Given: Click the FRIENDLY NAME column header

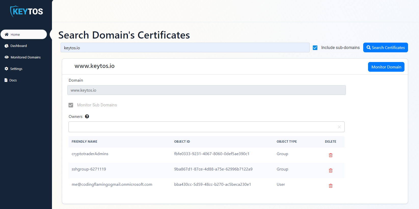Looking at the screenshot, I should (x=84, y=142).
